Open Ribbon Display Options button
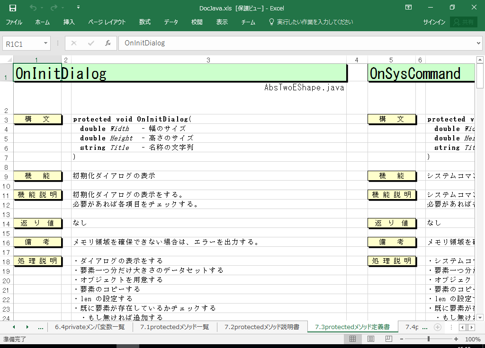This screenshot has width=485, height=348. coord(408,8)
